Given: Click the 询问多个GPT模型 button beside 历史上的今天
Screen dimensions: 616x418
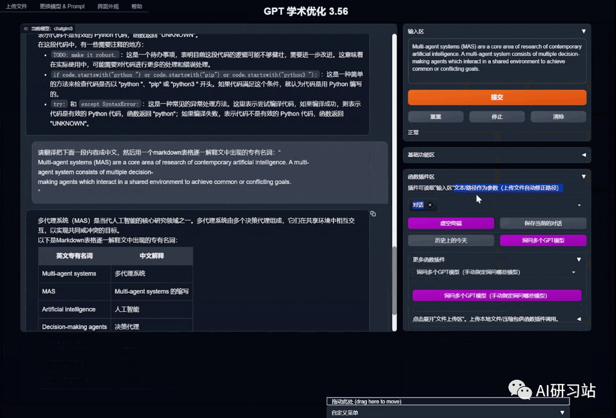Looking at the screenshot, I should click(x=543, y=240).
